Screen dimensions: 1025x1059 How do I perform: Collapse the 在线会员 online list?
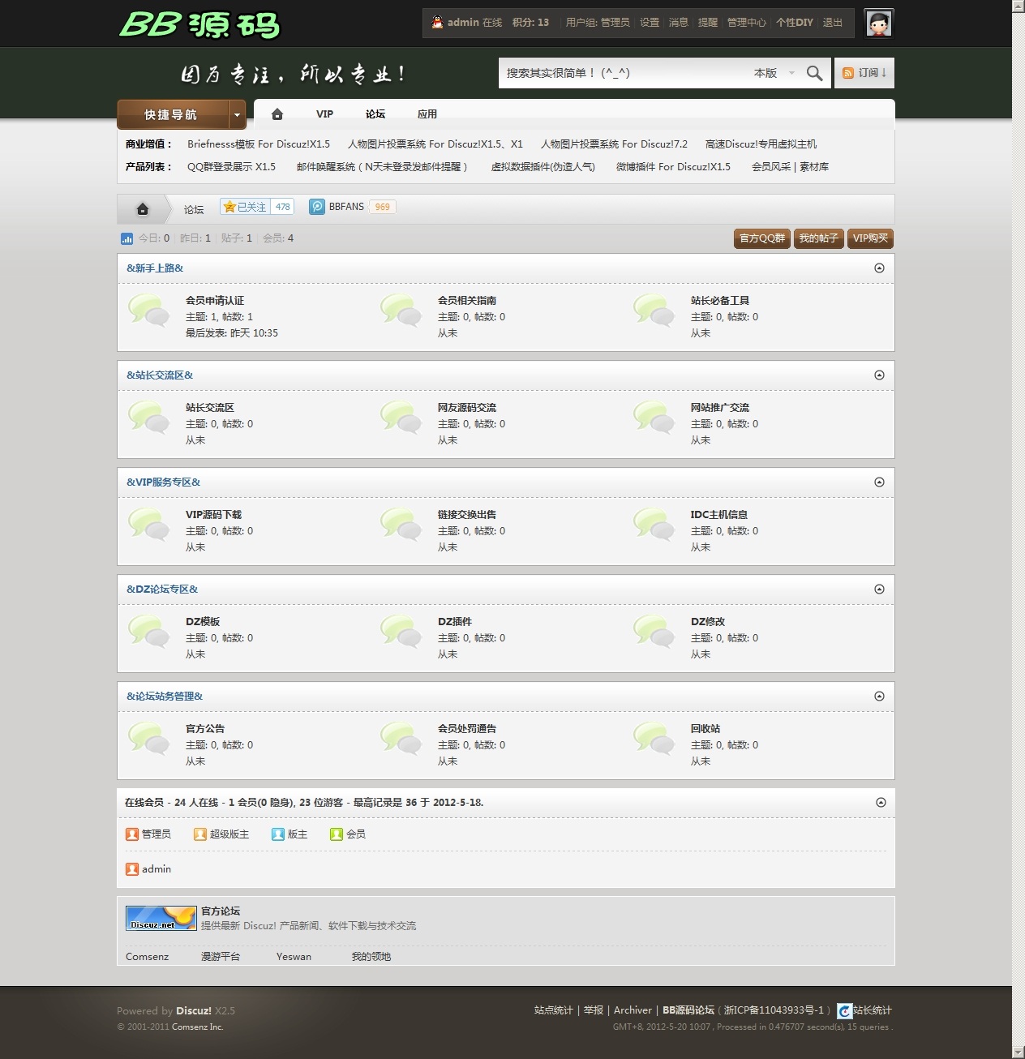(881, 803)
